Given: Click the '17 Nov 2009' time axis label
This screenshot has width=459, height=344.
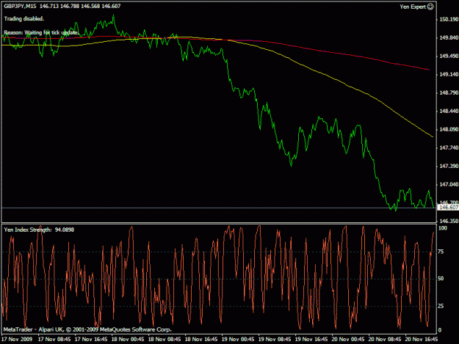Looking at the screenshot, I should (17, 340).
